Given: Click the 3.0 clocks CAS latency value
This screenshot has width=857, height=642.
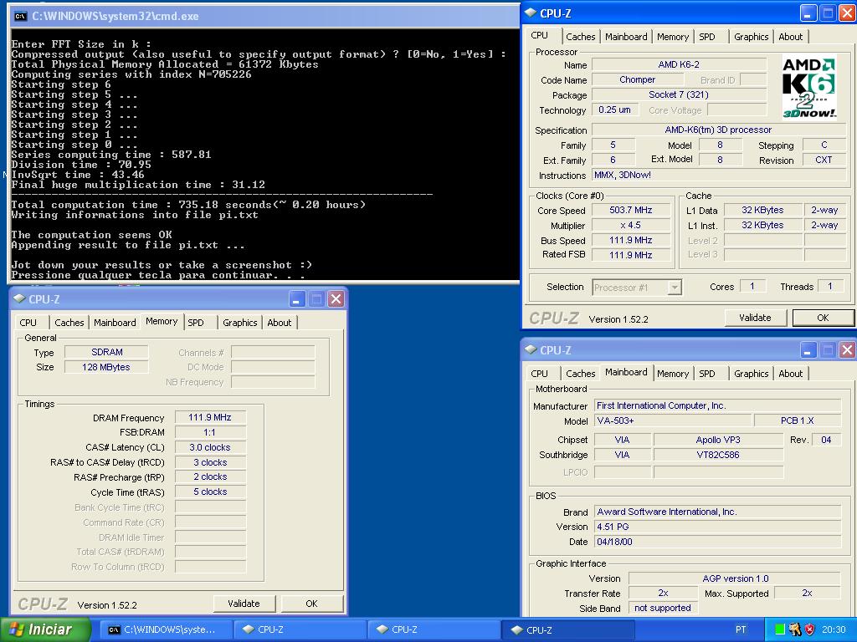Looking at the screenshot, I should (210, 448).
